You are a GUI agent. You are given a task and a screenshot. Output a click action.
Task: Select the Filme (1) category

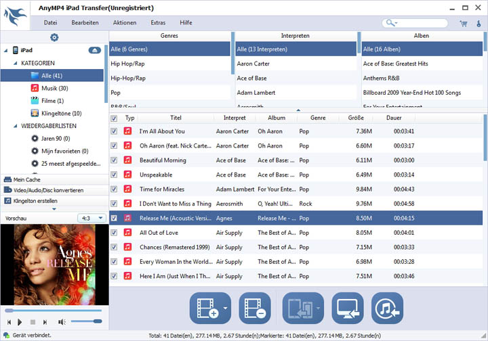coord(52,101)
